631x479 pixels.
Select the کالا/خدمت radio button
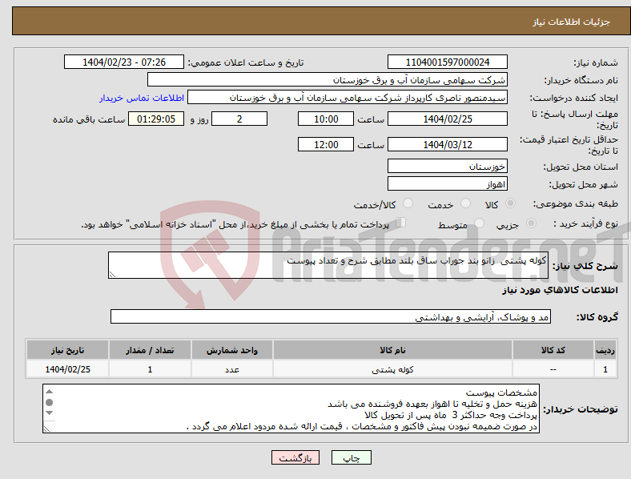[408, 203]
